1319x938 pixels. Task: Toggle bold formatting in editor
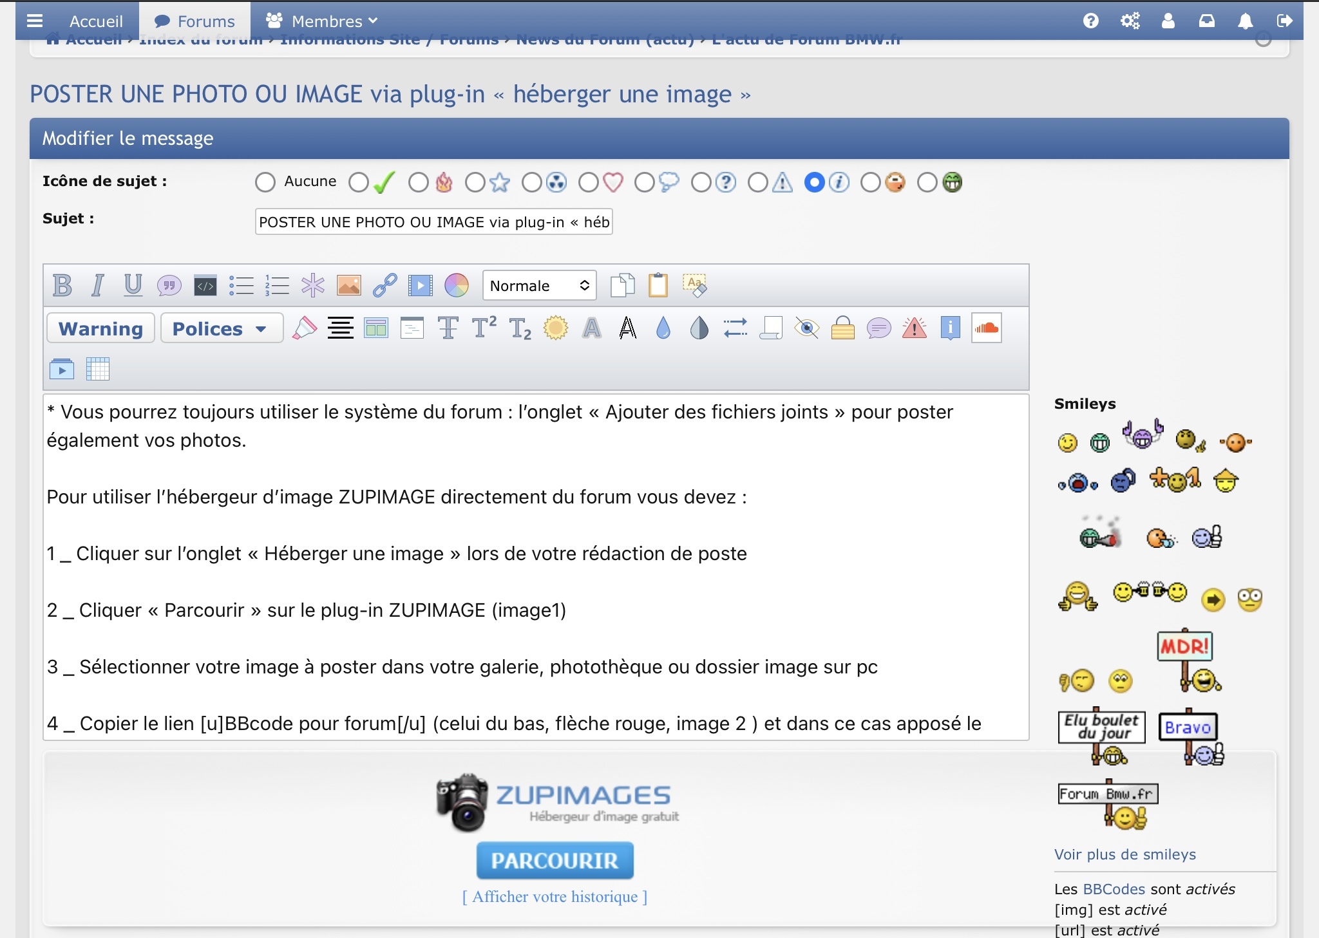[62, 285]
